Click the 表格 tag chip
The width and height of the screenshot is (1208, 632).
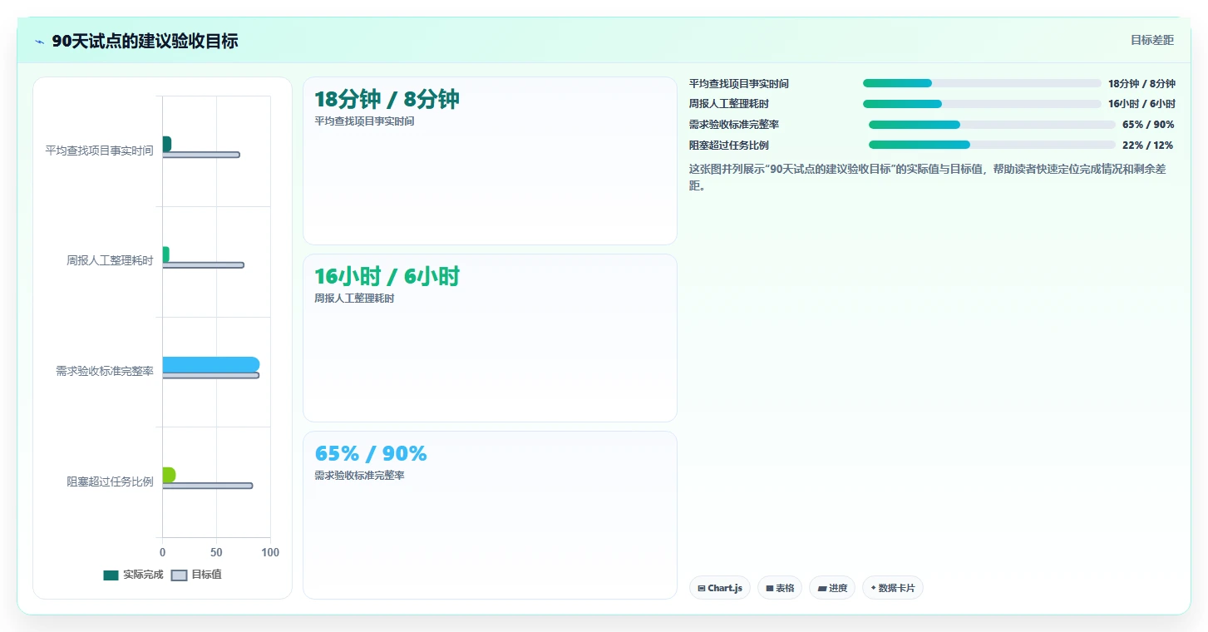(x=780, y=588)
